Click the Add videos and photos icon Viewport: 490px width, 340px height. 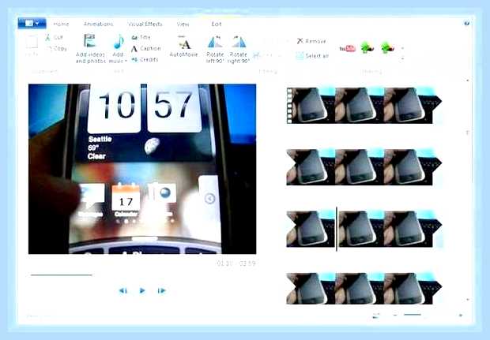click(x=89, y=41)
